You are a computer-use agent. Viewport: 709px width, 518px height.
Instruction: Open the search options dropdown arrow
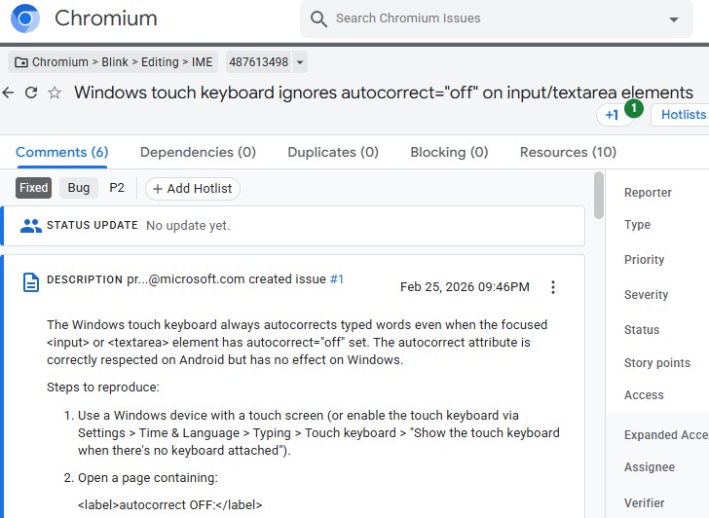(x=674, y=18)
